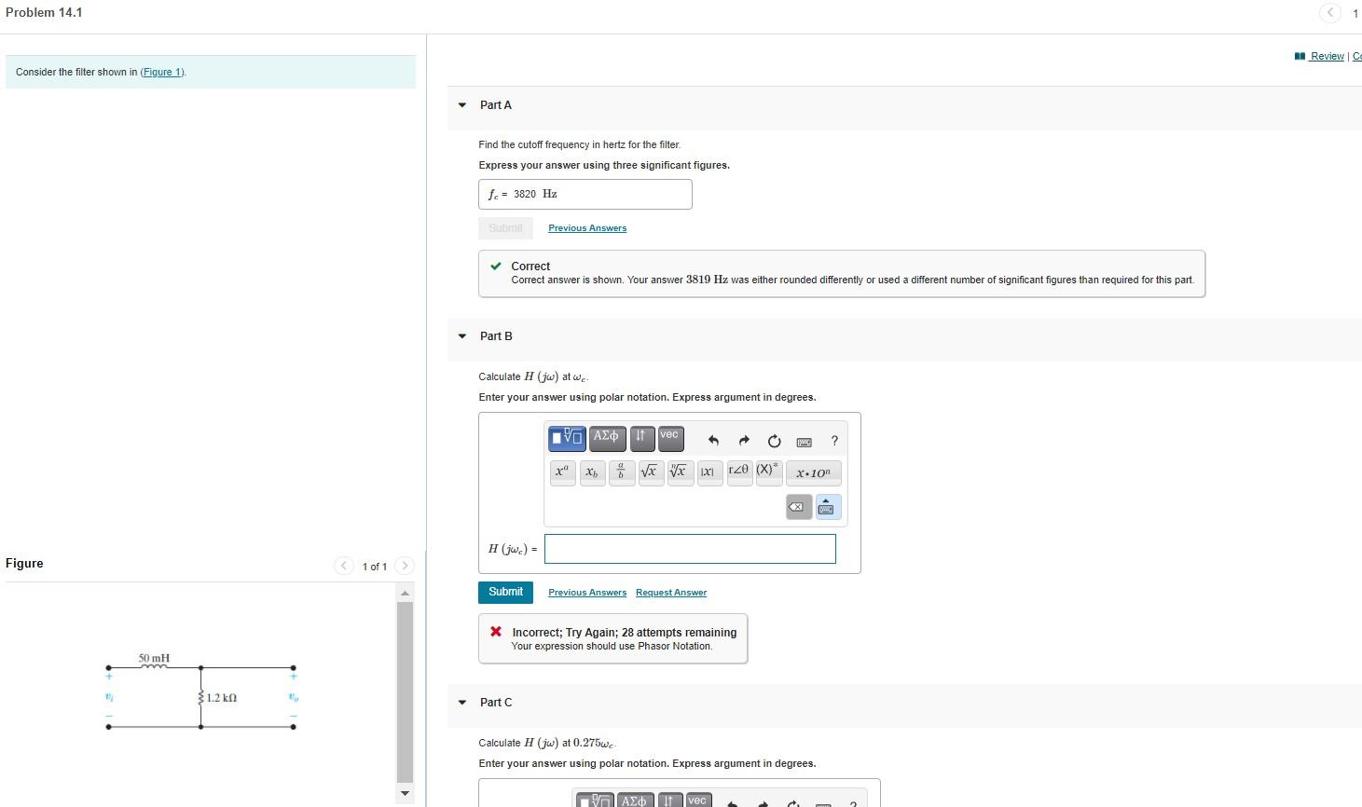Click the cutoff frequency fc answer field

point(585,194)
